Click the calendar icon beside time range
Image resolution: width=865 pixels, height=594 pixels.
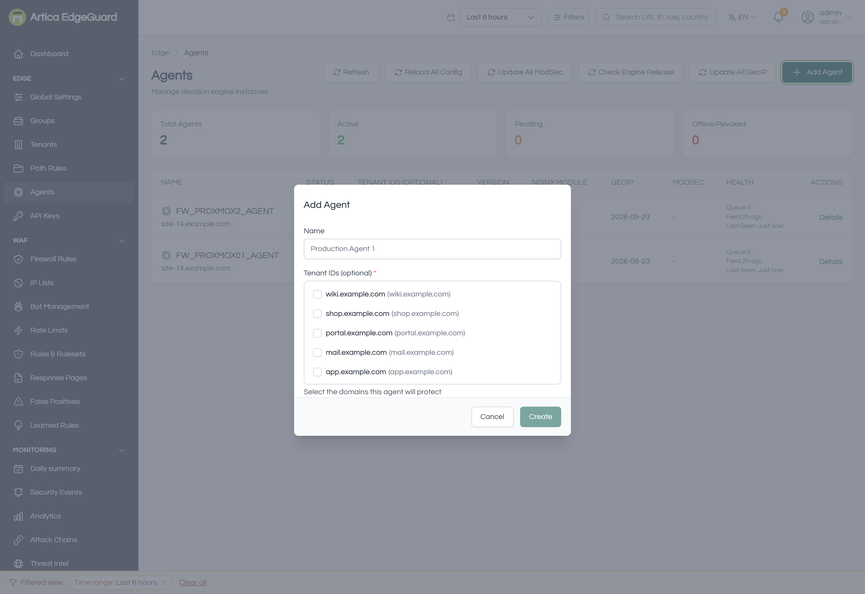tap(451, 17)
